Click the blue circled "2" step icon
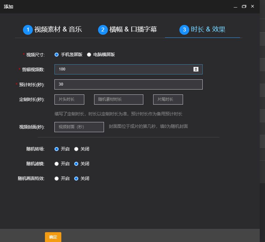This screenshot has width=265, height=242. click(x=103, y=29)
